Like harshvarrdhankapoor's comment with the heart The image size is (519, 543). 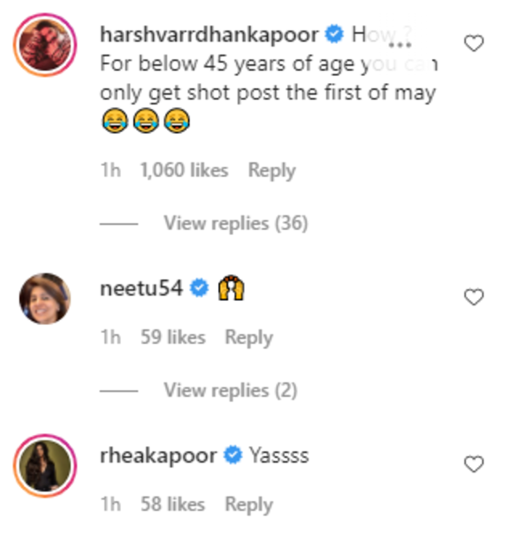(474, 43)
